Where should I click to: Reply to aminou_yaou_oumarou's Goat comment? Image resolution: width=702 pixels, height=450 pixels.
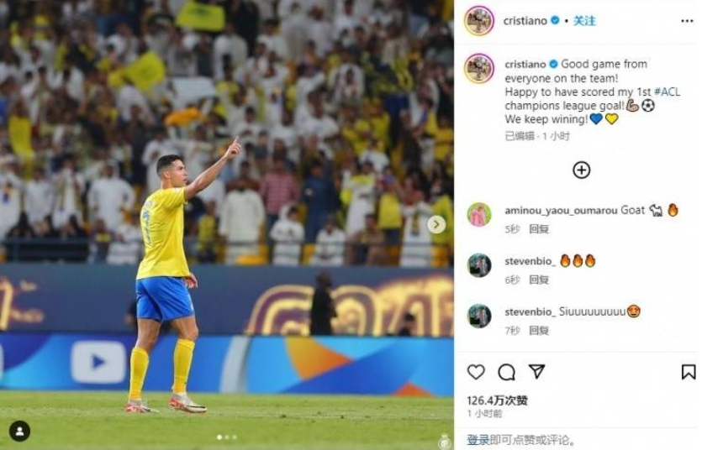point(539,229)
